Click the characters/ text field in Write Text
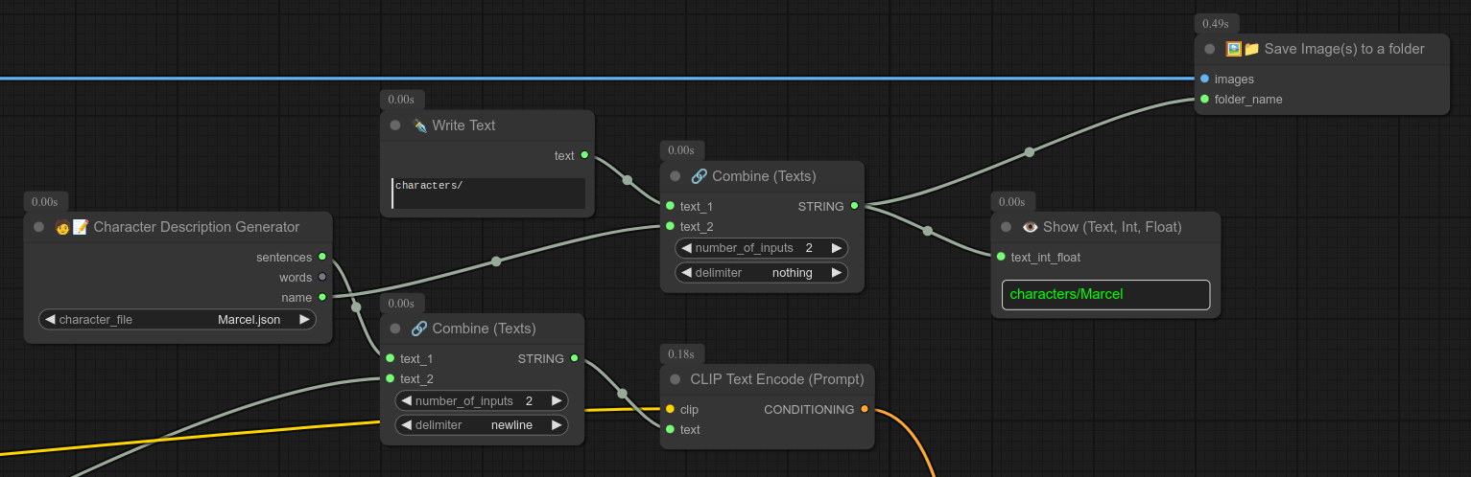 (x=487, y=193)
